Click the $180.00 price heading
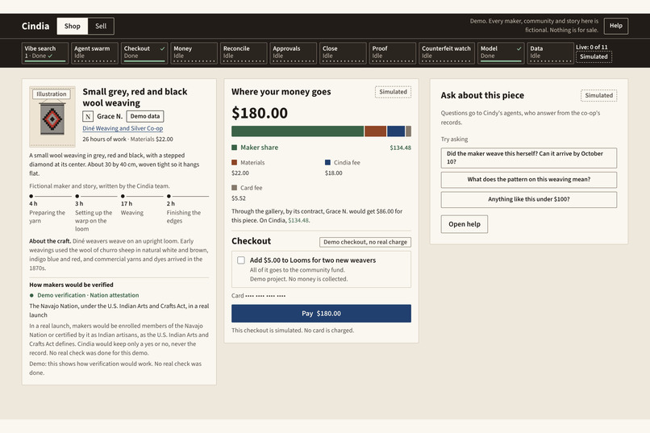Screen dimensions: 650x433 pyautogui.click(x=260, y=113)
